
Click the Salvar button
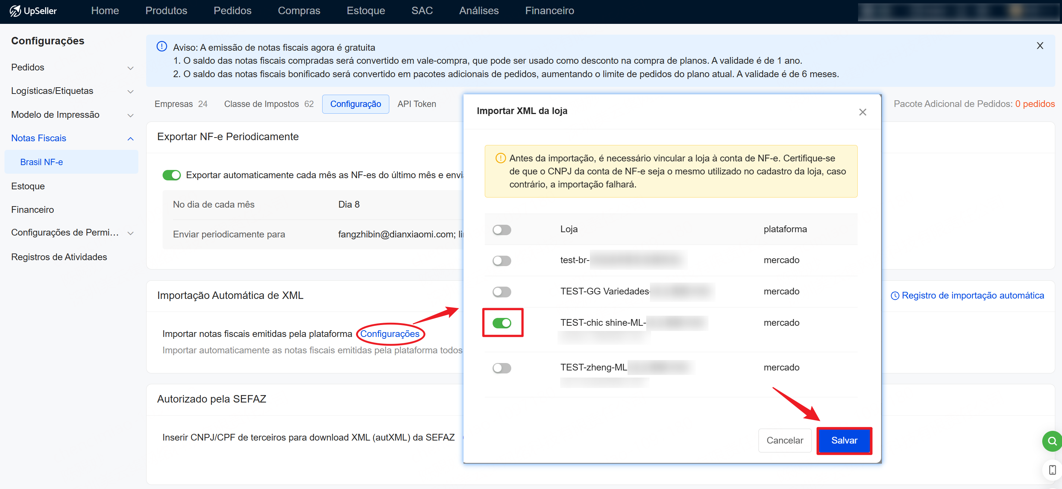[843, 441]
